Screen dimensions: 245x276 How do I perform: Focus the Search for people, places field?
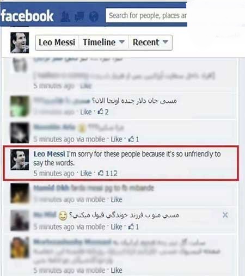tap(146, 15)
